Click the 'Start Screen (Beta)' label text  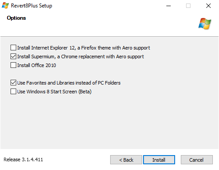[x=71, y=92]
